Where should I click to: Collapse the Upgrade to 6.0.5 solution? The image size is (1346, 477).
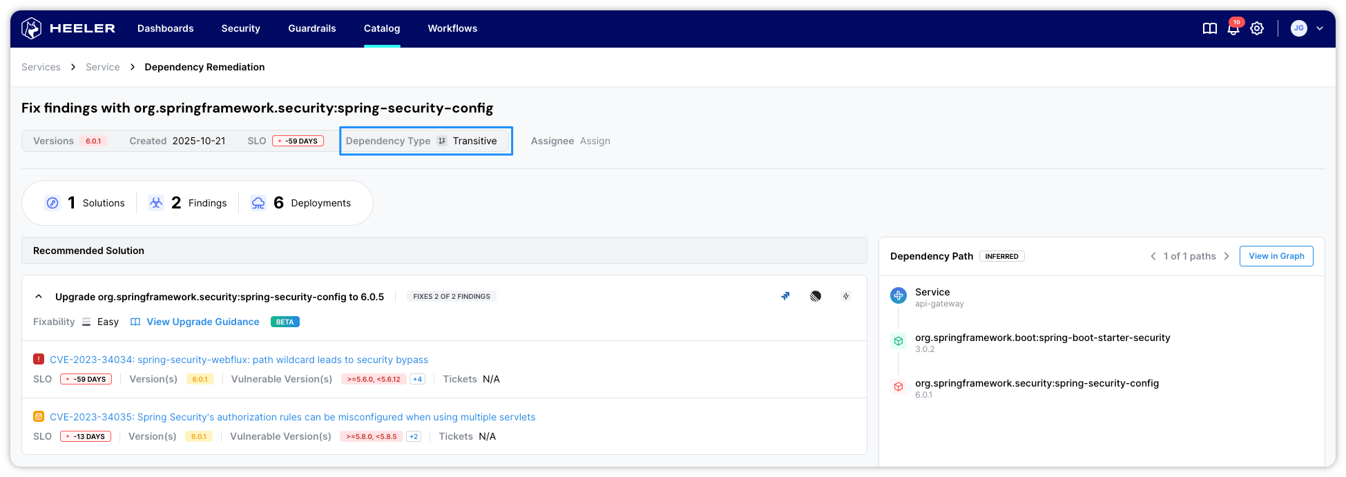point(39,297)
